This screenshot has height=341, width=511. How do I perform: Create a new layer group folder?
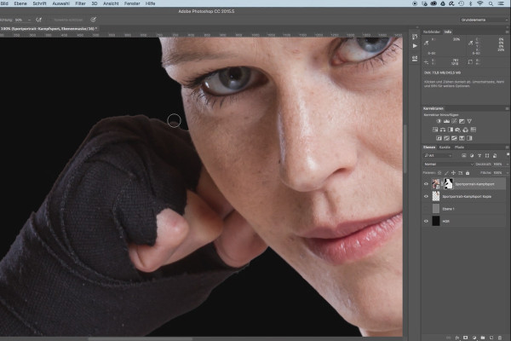click(483, 338)
